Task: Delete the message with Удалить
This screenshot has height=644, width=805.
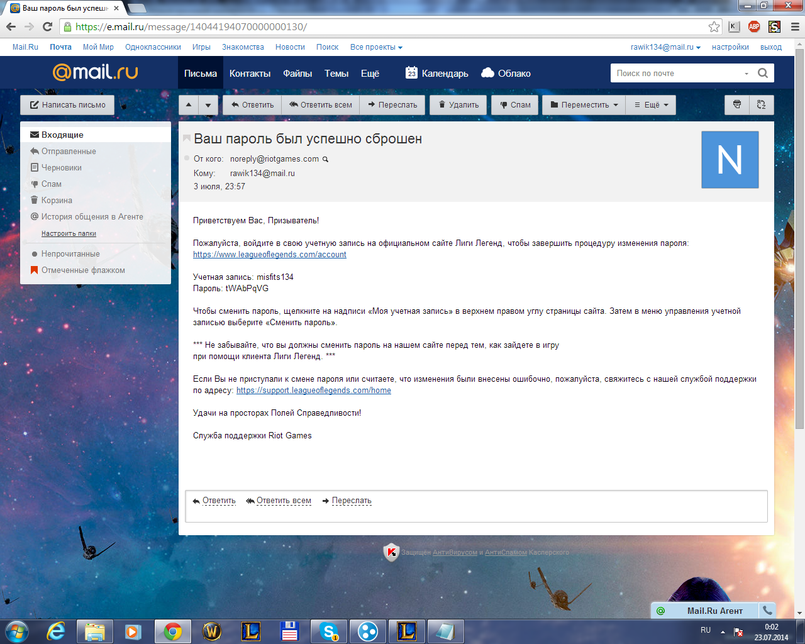Action: tap(459, 105)
